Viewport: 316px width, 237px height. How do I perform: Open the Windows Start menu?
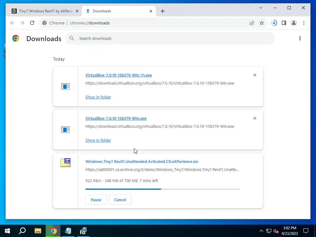coord(7,231)
